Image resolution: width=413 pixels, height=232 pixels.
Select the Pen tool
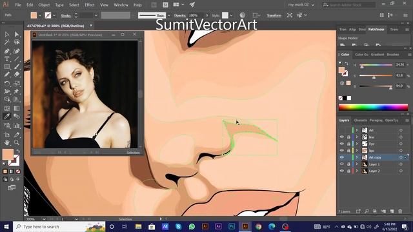click(7, 51)
